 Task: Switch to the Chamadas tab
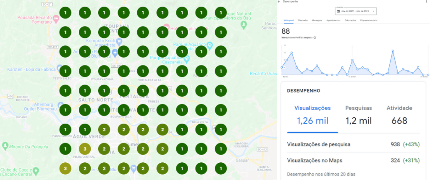pyautogui.click(x=303, y=20)
